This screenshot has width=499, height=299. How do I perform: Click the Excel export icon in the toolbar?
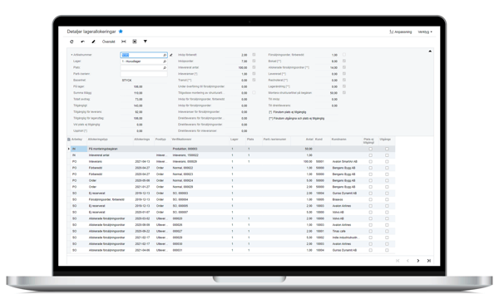click(x=135, y=42)
